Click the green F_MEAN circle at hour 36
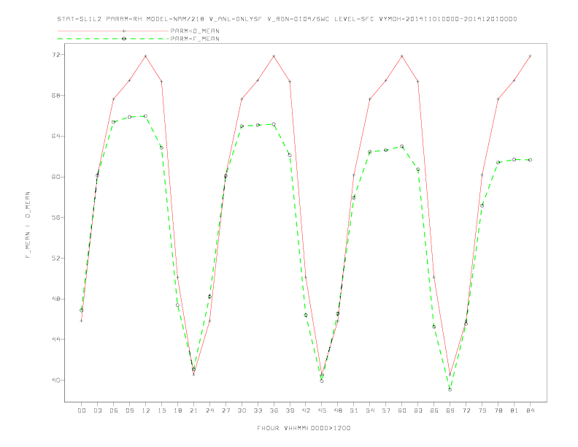The height and width of the screenshot is (447, 578). tap(274, 124)
